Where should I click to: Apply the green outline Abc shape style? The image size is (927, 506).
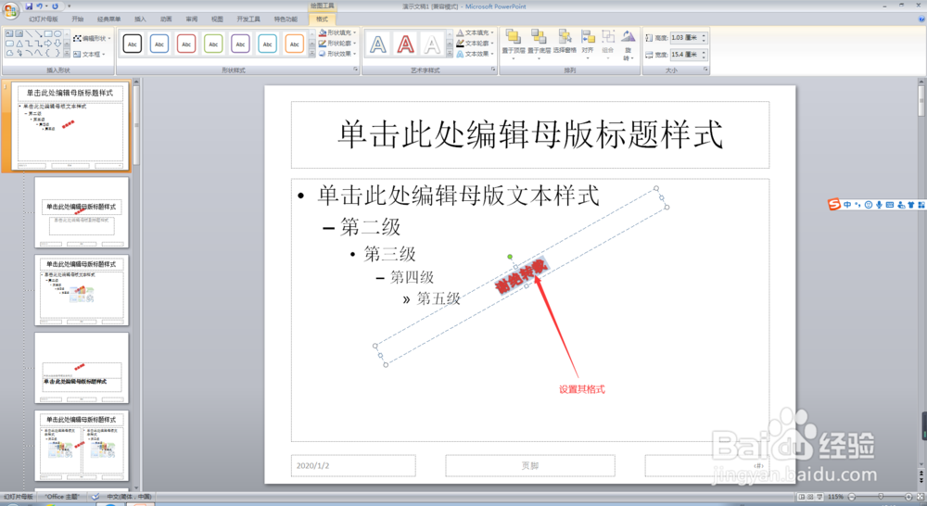pos(213,44)
